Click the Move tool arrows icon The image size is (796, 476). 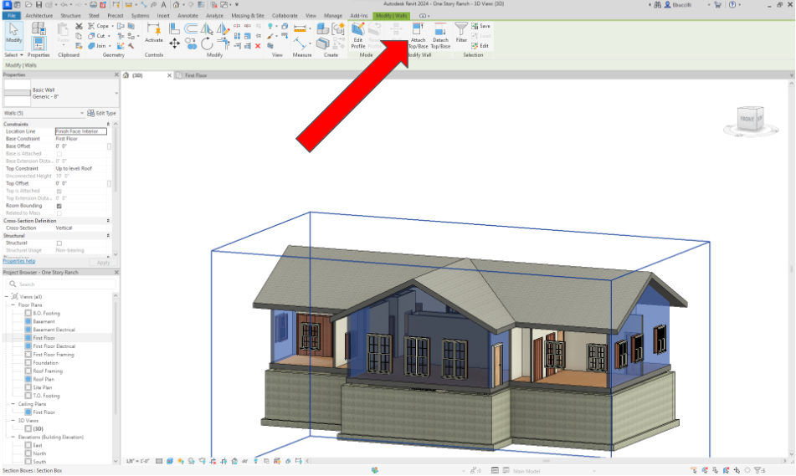tap(174, 44)
